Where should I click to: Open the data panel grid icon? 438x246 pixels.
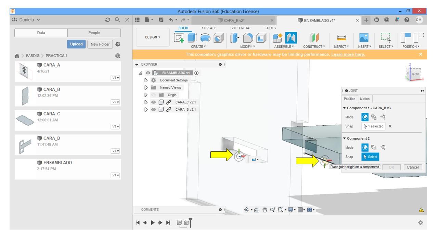(x=138, y=20)
